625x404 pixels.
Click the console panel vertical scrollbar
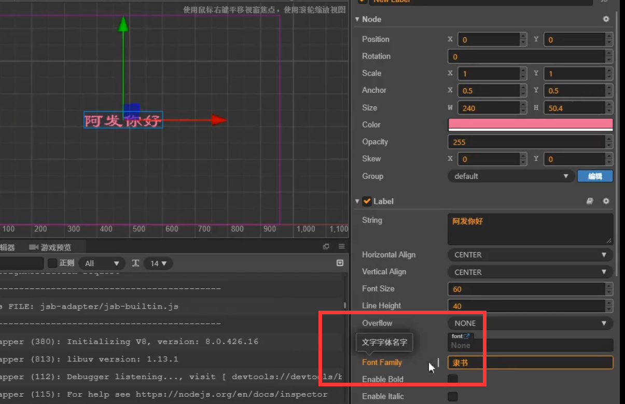pos(345,305)
